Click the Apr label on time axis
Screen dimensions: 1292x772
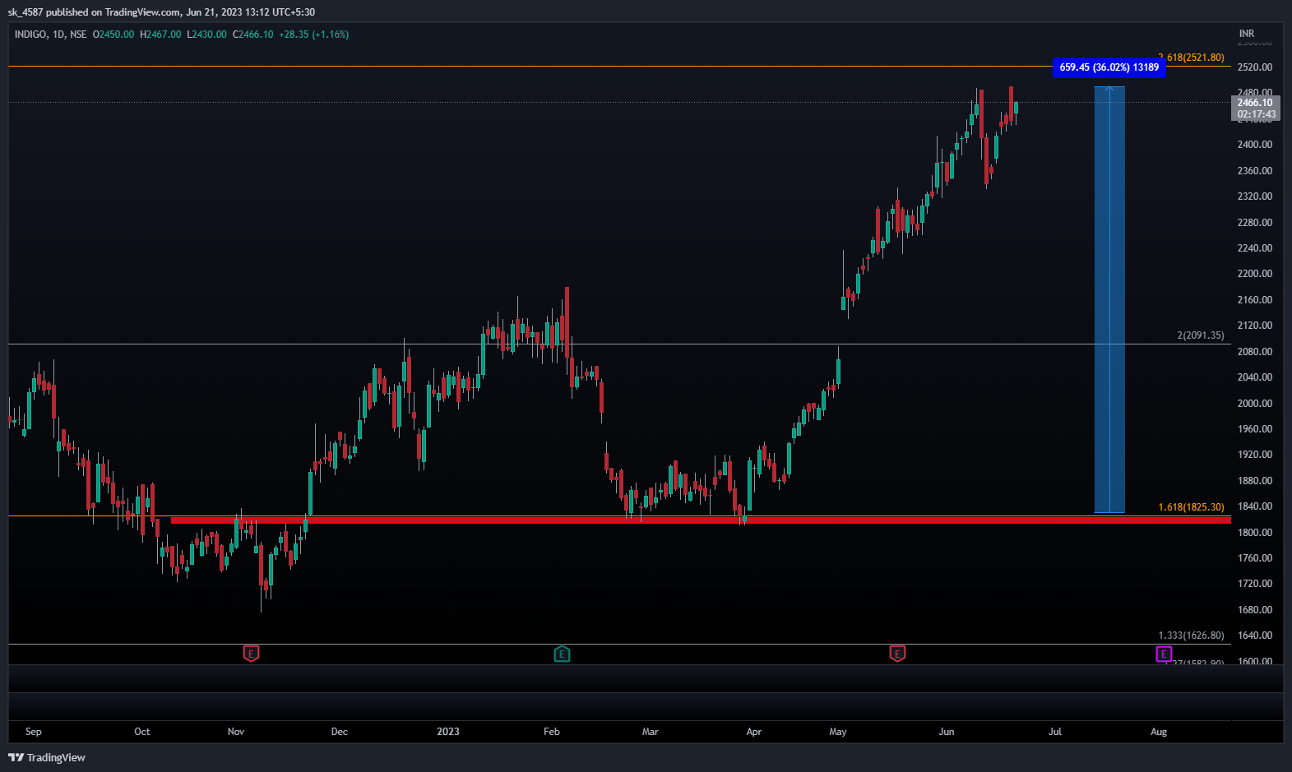tap(754, 732)
